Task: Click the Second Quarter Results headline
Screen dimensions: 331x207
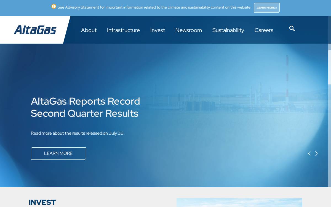Action: coord(86,107)
